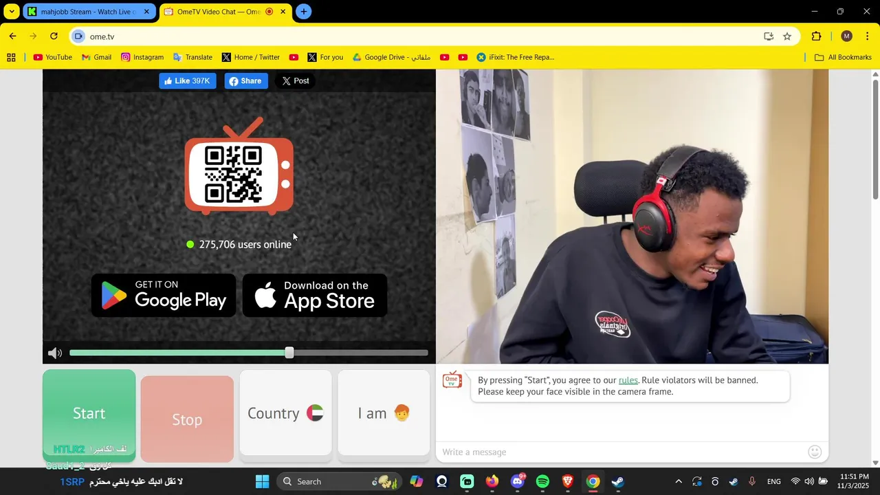The width and height of the screenshot is (880, 495).
Task: Open the Download on the App Store badge
Action: (x=315, y=296)
